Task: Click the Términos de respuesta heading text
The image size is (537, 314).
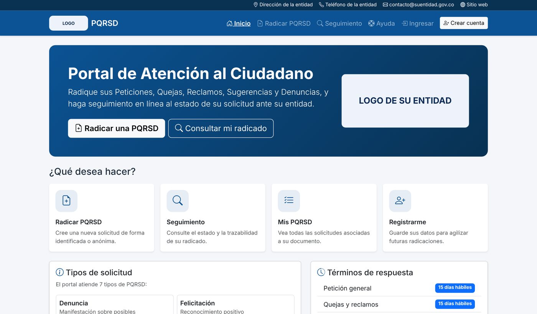Action: (x=370, y=273)
